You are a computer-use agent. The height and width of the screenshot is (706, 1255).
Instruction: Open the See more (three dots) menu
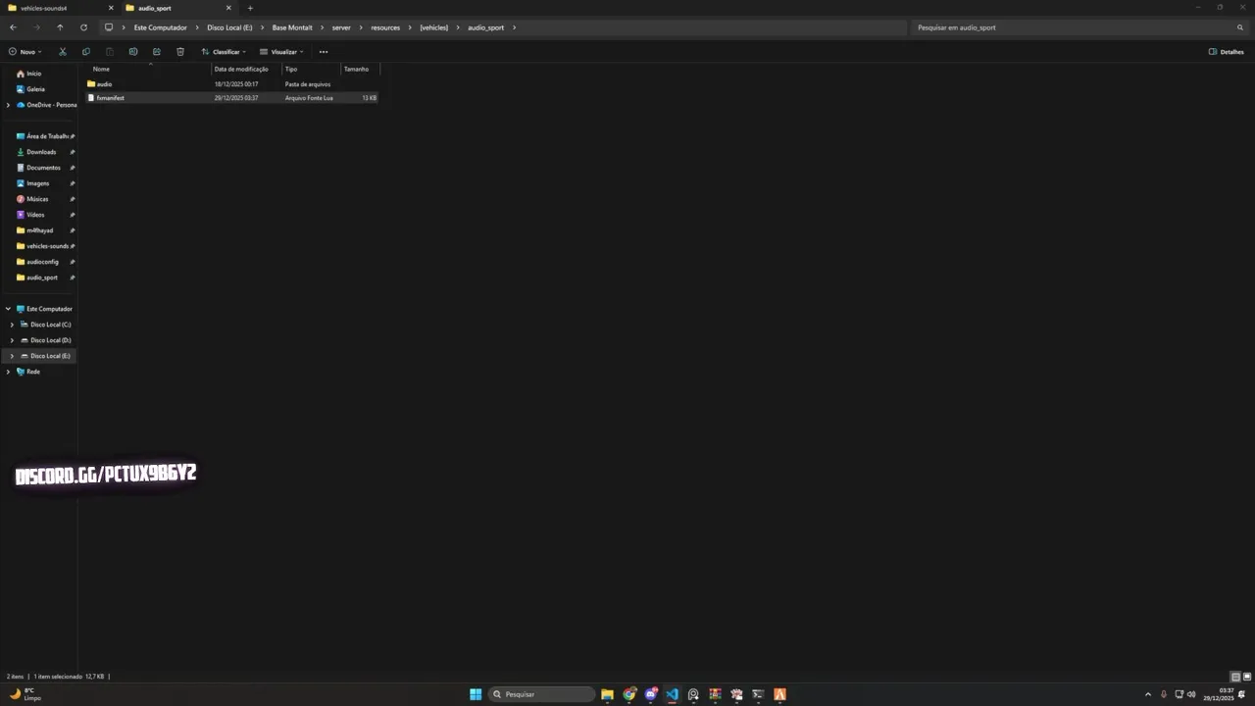(324, 52)
